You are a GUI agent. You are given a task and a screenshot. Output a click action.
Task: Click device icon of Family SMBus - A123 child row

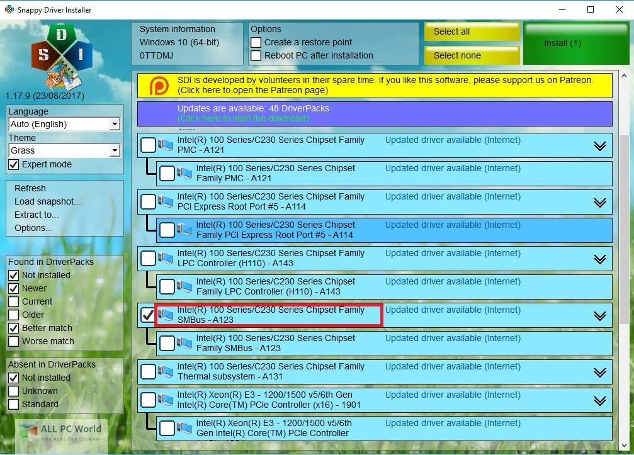click(184, 342)
